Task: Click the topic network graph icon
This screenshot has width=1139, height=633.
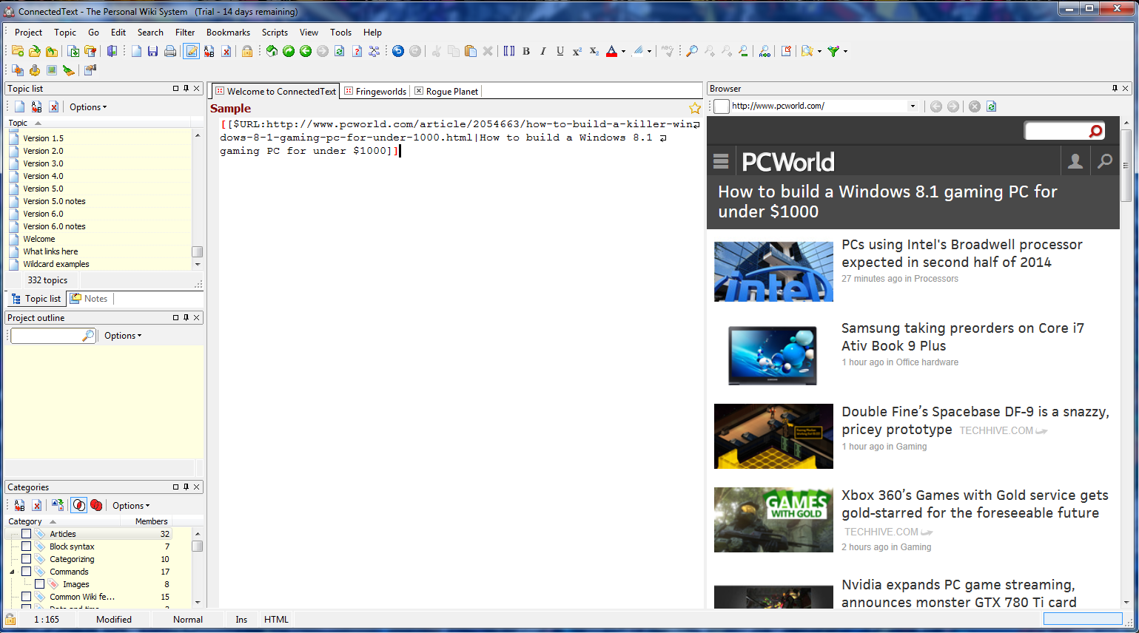Action: (x=374, y=51)
